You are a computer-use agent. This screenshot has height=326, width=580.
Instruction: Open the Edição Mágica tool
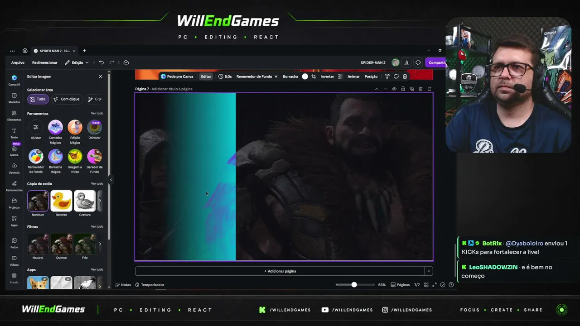pos(75,132)
